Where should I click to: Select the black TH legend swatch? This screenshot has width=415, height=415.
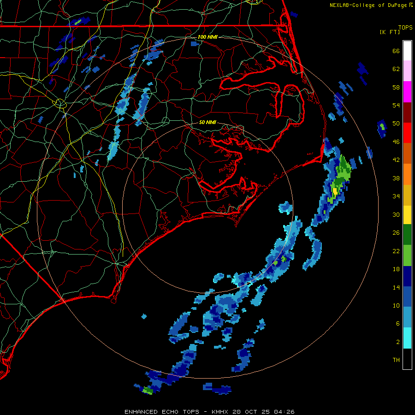point(407,359)
